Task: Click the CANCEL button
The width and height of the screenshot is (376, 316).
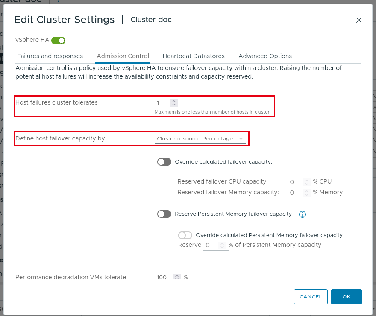Action: 311,297
